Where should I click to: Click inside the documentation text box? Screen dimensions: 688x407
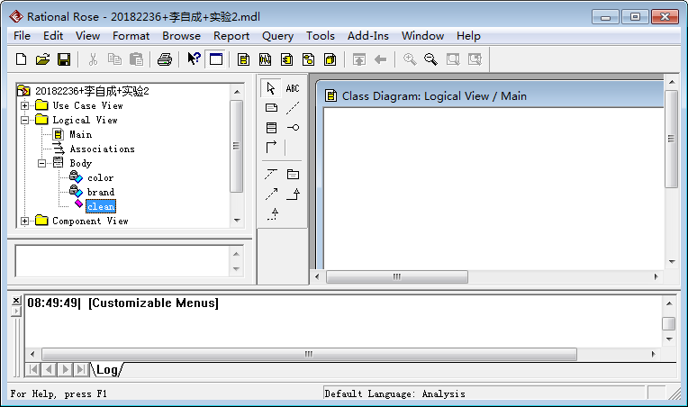[x=122, y=261]
